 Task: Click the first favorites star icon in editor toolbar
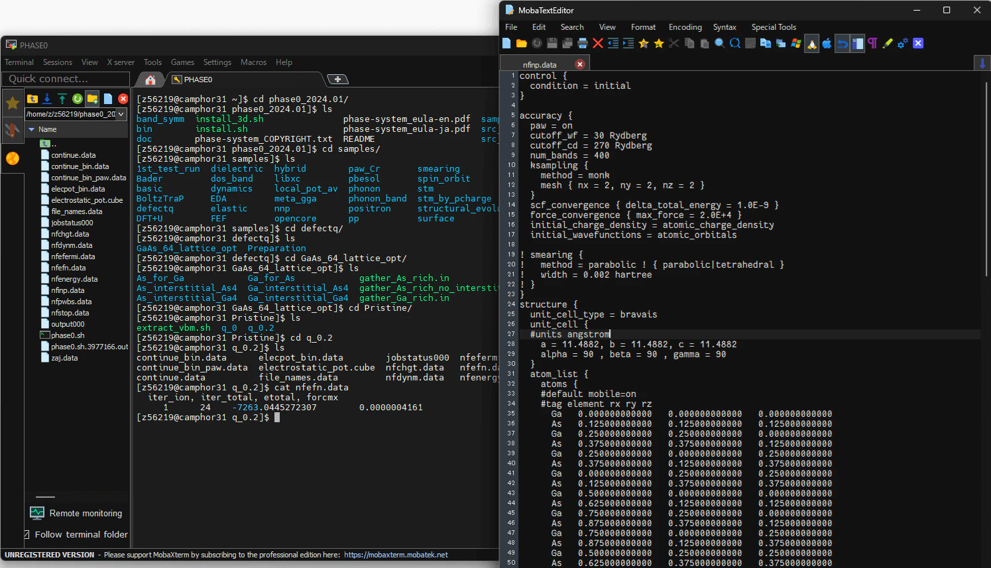644,43
